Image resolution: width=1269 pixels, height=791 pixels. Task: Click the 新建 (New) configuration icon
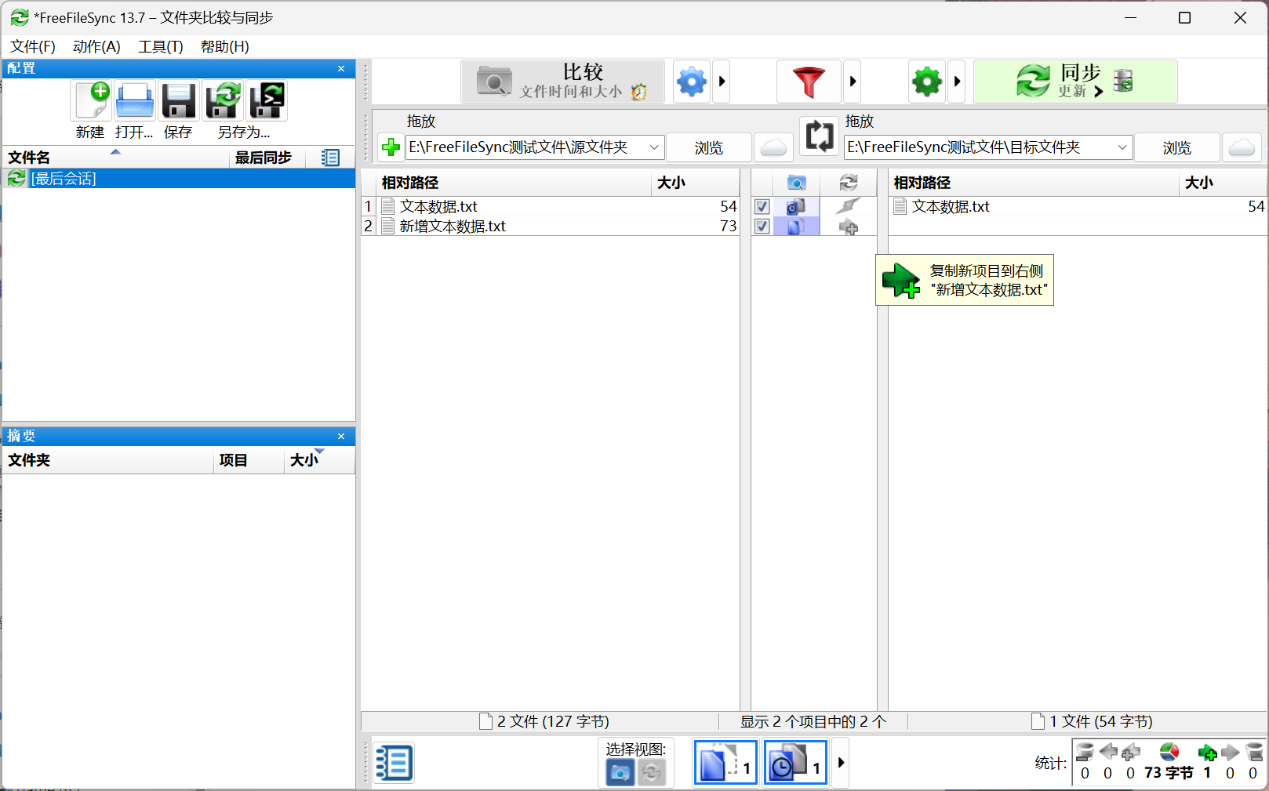[x=91, y=100]
